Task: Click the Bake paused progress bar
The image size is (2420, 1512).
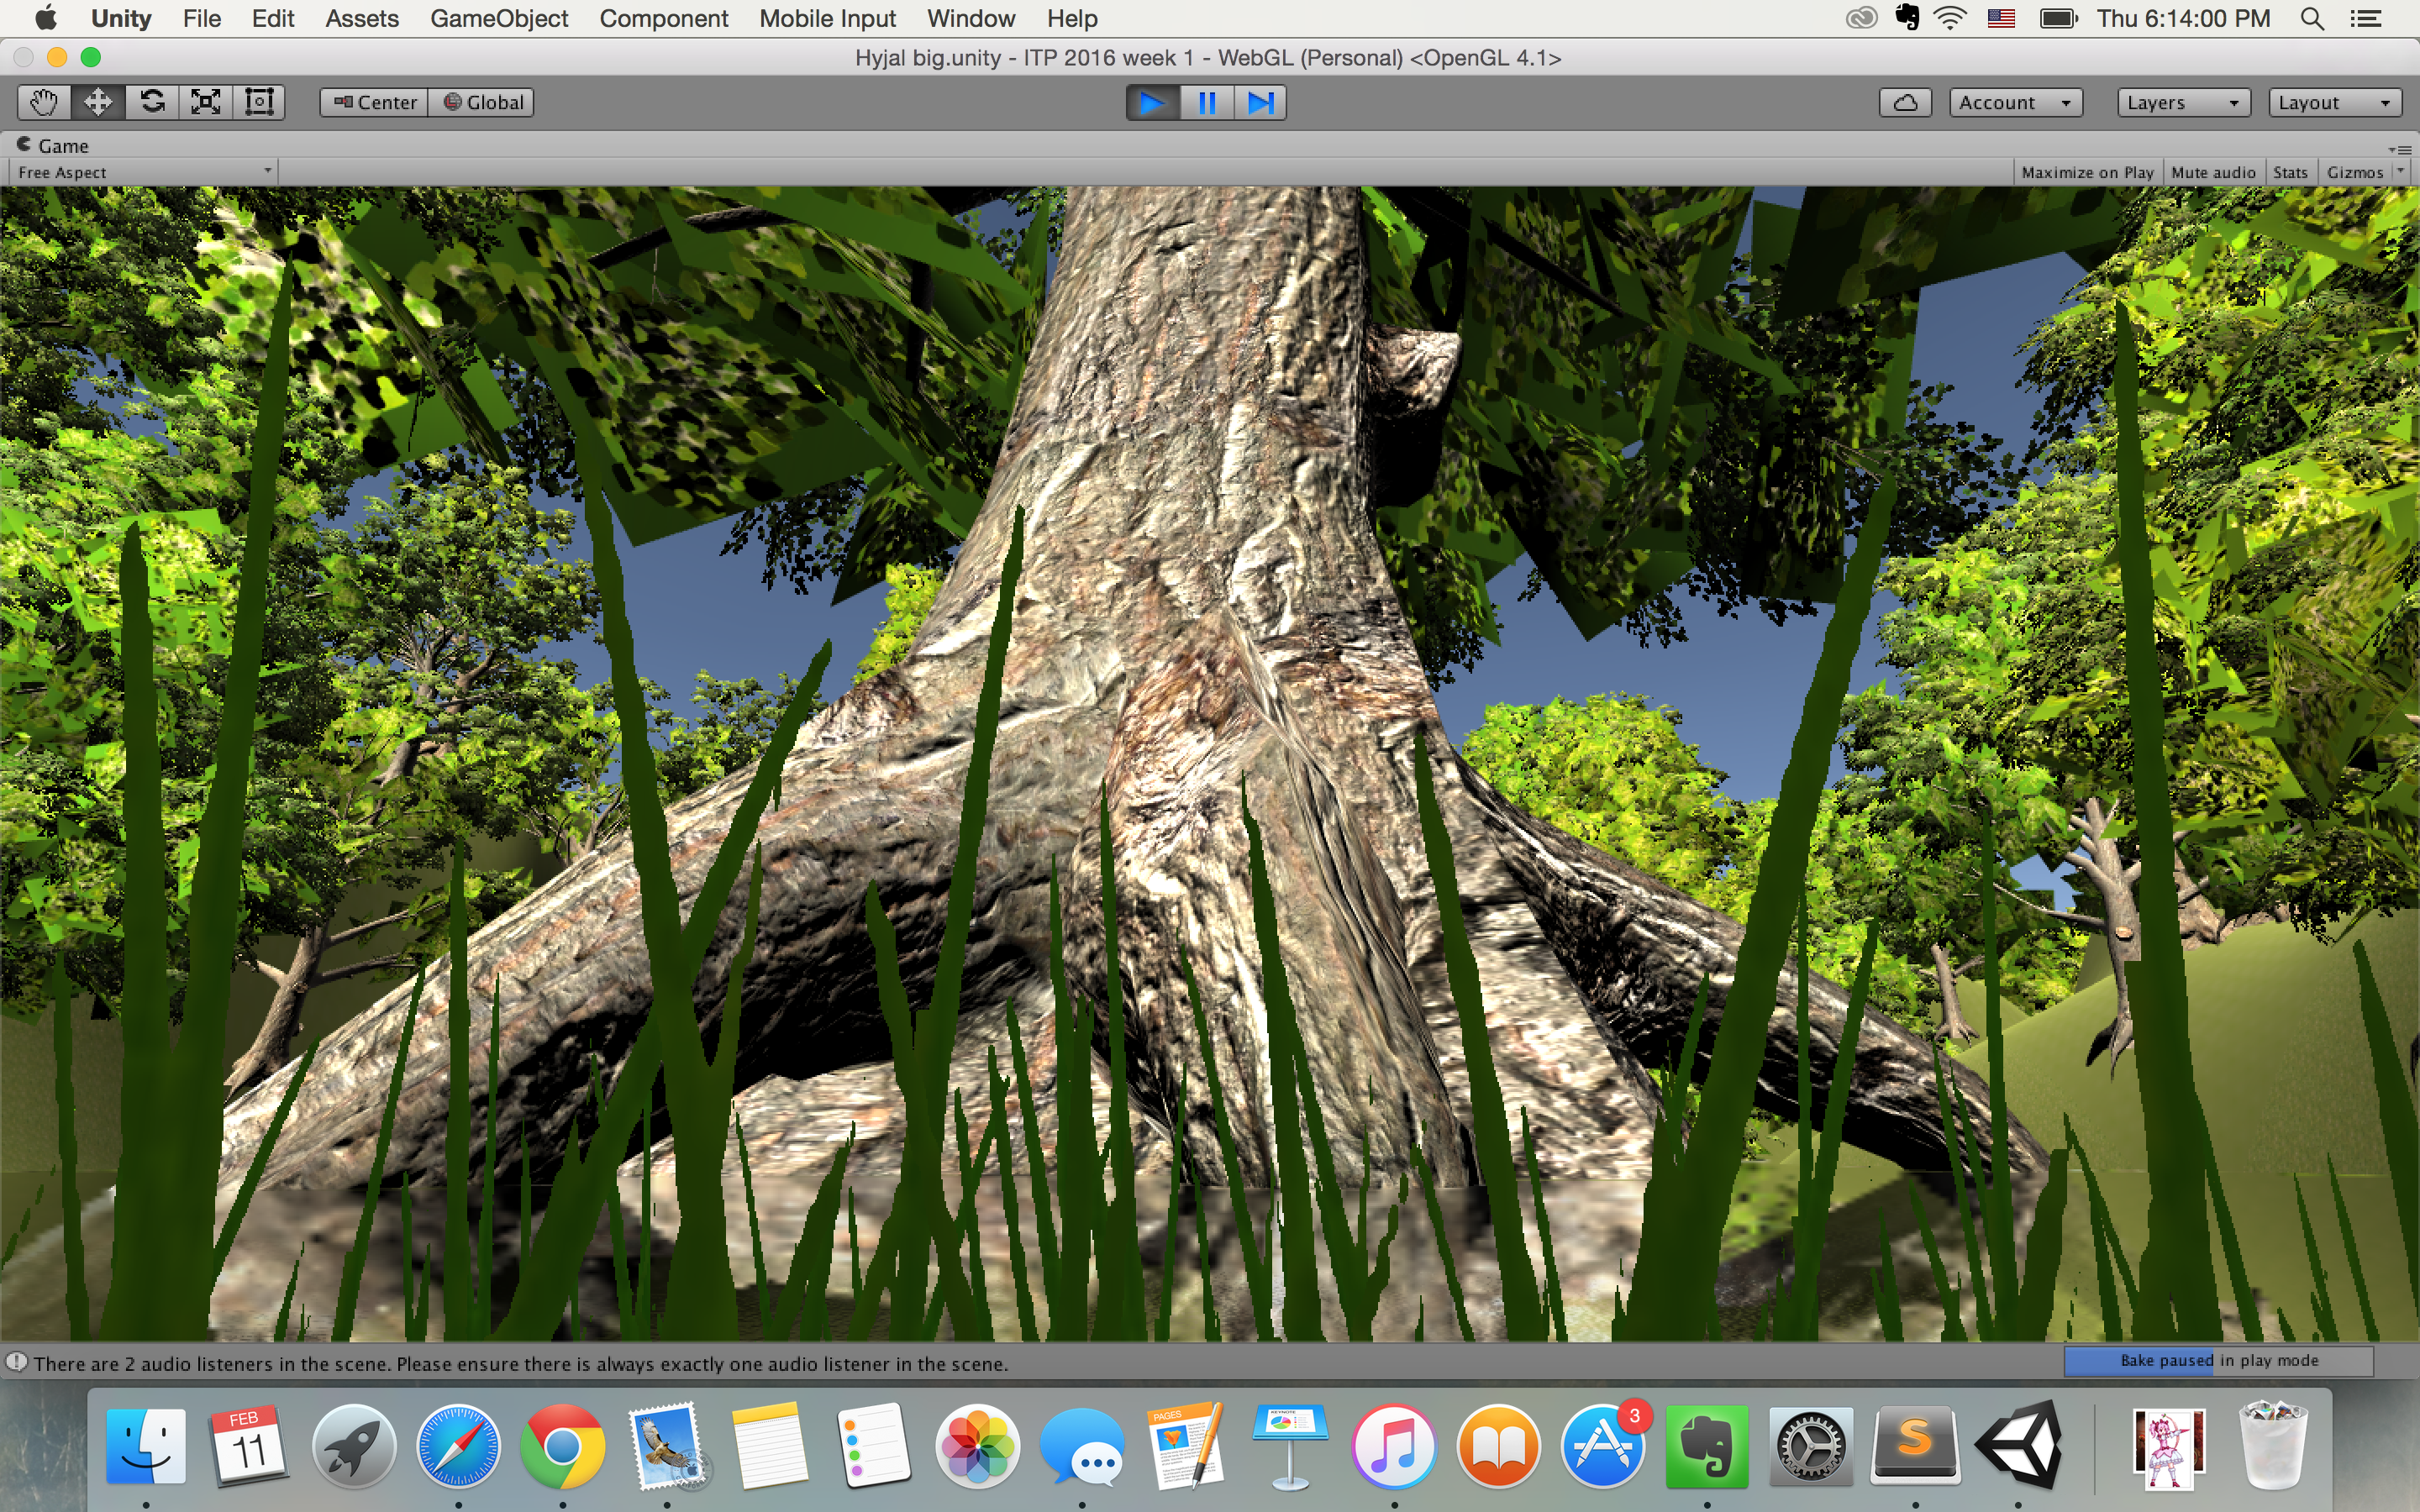Action: coord(2219,1361)
